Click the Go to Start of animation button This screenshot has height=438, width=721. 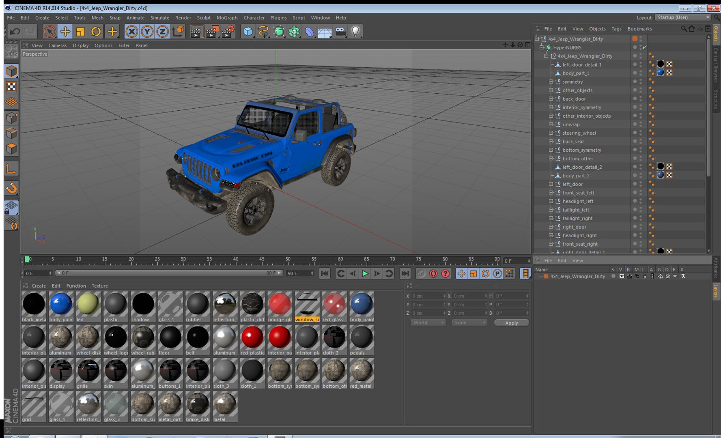[x=325, y=274]
